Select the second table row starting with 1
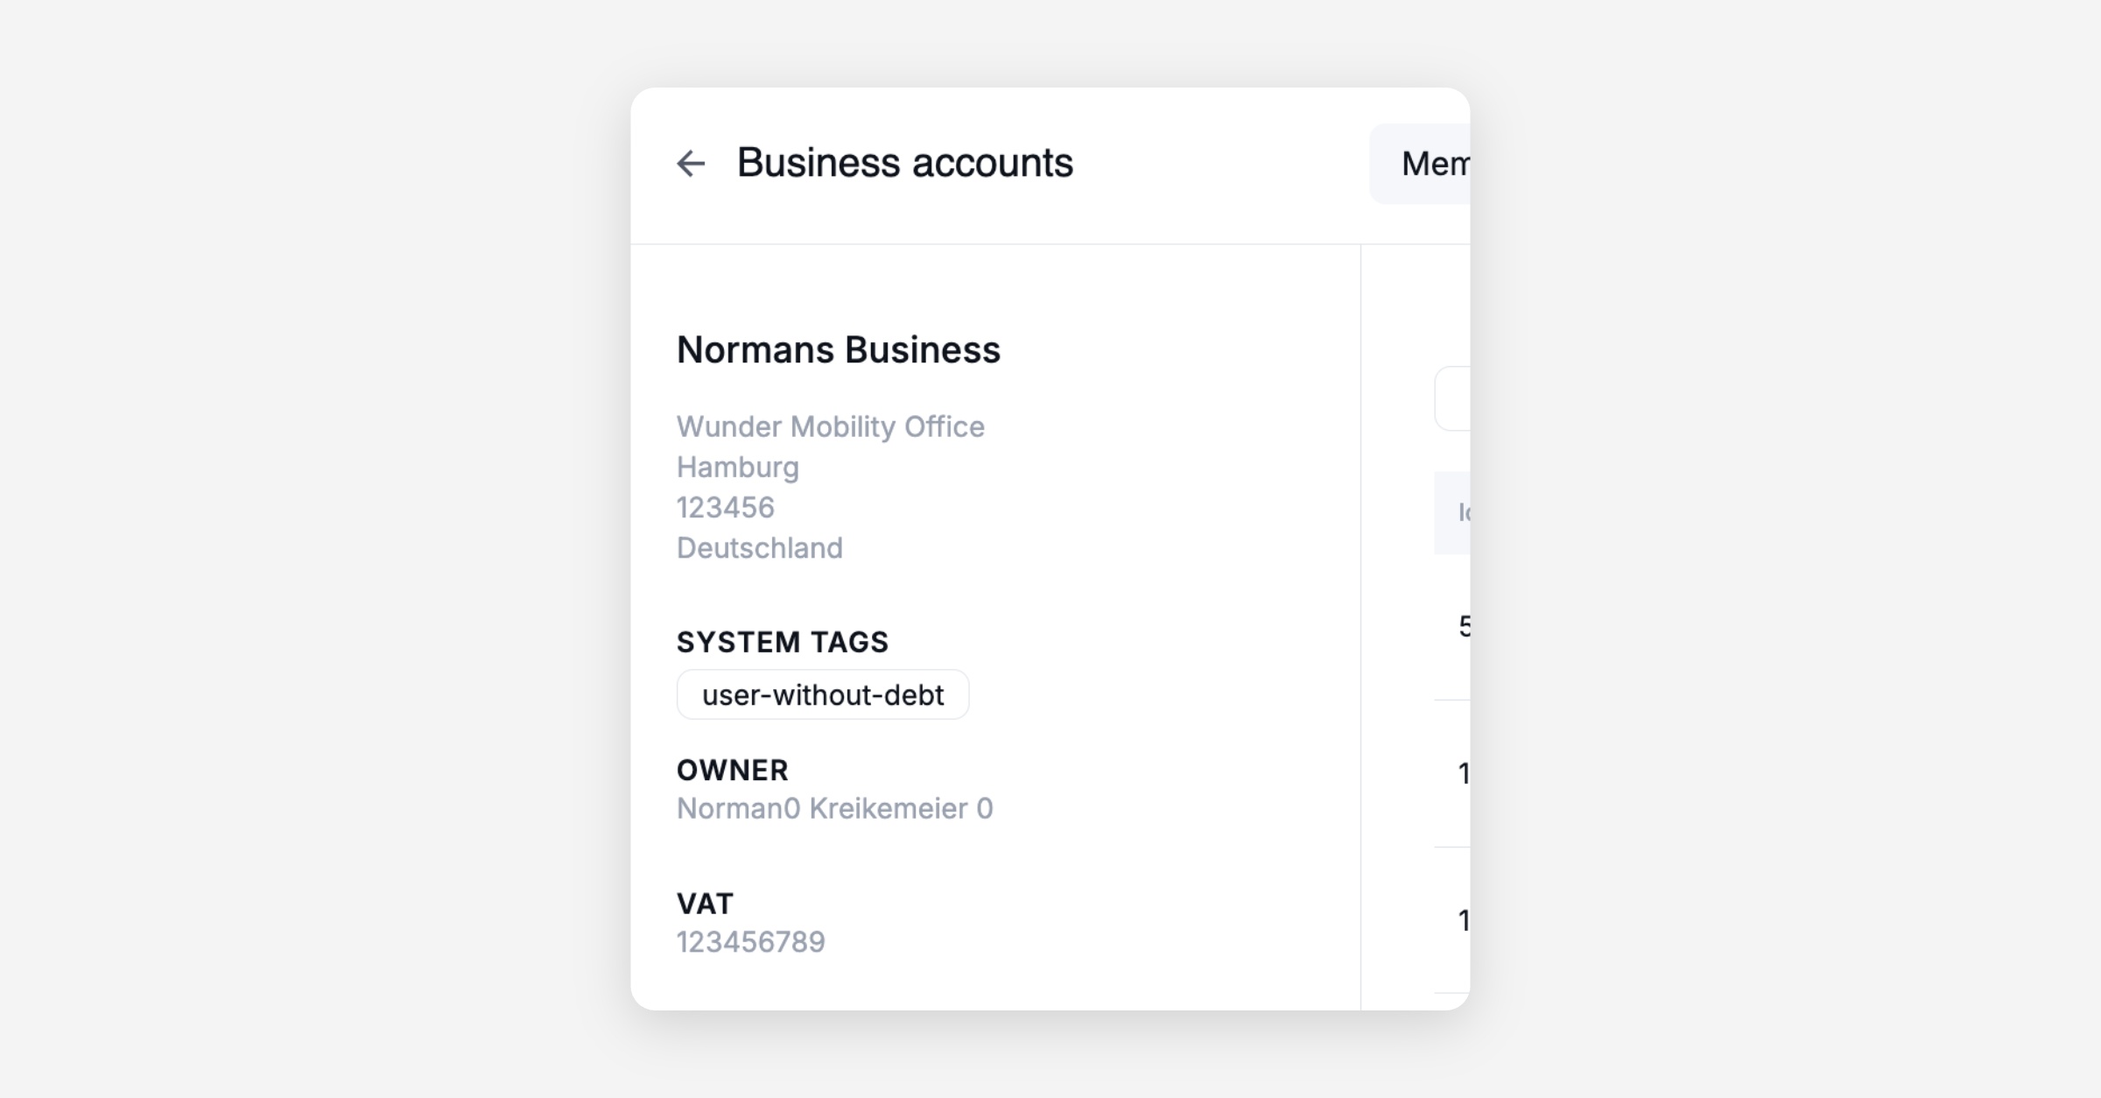 [1458, 773]
